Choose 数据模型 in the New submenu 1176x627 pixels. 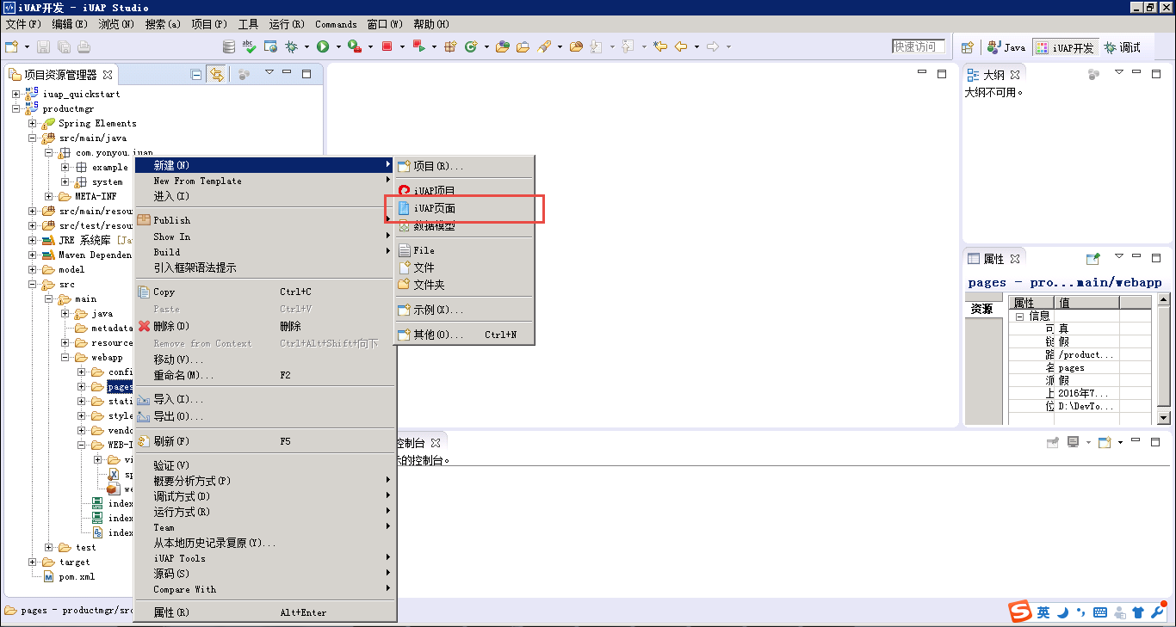pyautogui.click(x=434, y=226)
